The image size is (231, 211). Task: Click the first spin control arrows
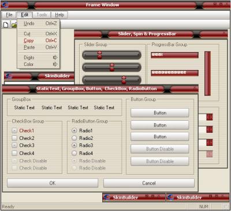(x=210, y=117)
